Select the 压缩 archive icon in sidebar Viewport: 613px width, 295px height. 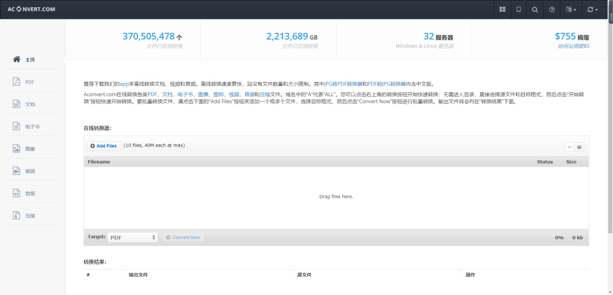point(16,215)
